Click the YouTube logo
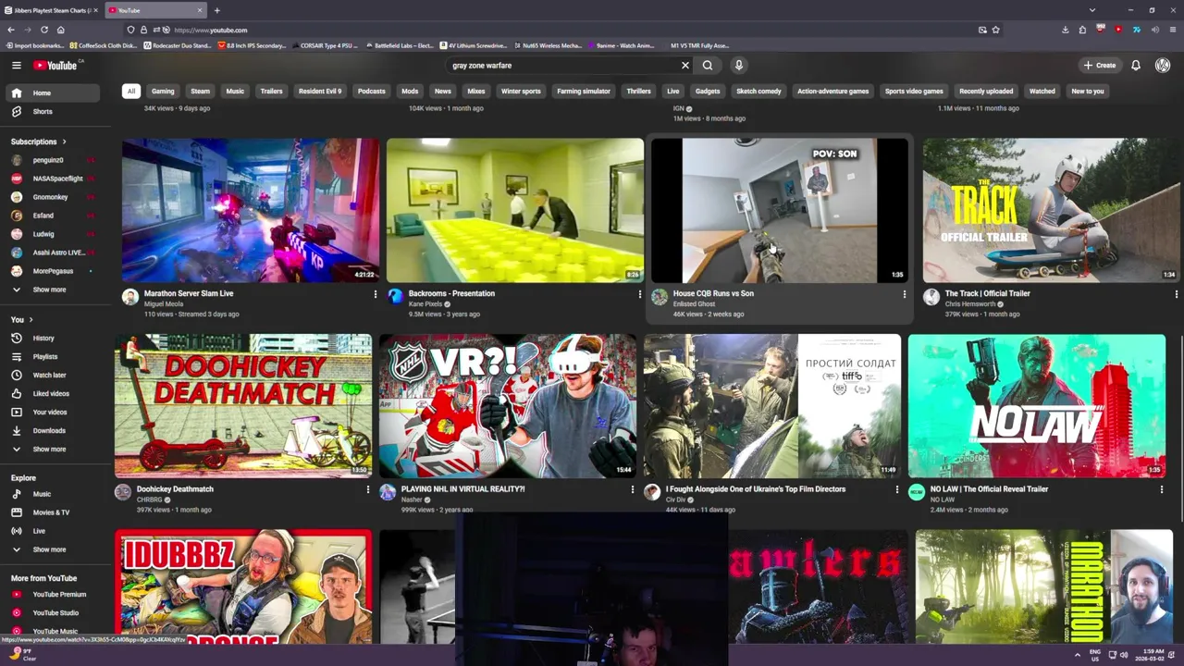The width and height of the screenshot is (1184, 666). pos(57,66)
